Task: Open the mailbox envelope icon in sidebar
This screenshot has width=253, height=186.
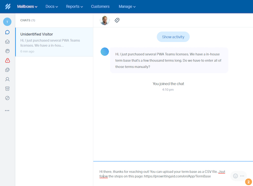Action: tap(7, 42)
